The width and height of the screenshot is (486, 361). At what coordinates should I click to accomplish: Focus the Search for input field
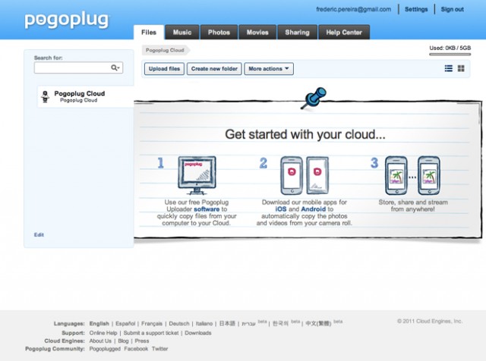pos(78,67)
